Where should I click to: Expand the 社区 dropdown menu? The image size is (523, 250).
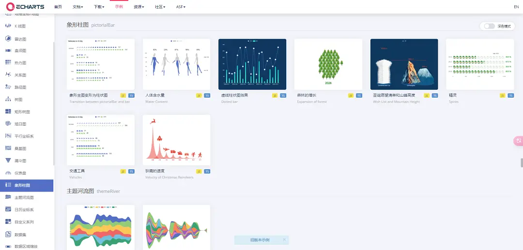click(x=160, y=7)
